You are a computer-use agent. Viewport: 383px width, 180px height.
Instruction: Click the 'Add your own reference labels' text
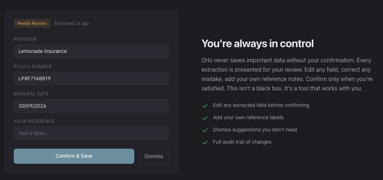[248, 117]
